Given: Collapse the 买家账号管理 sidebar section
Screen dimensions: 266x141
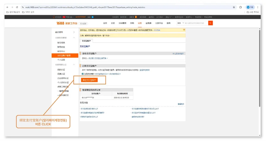Looking at the screenshot, I should click(x=74, y=38).
